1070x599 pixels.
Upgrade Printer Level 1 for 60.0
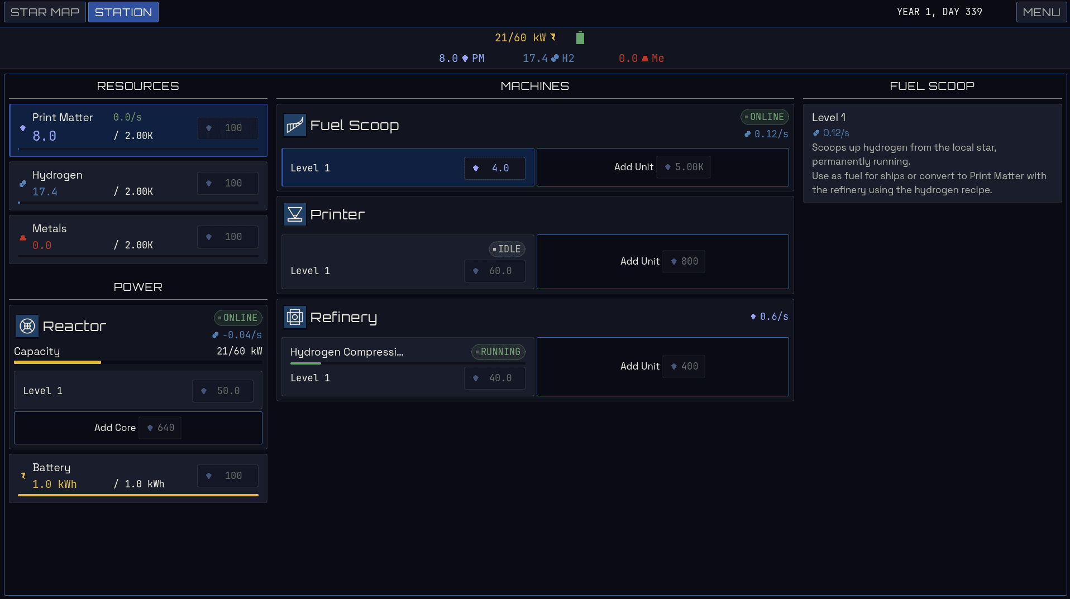495,271
